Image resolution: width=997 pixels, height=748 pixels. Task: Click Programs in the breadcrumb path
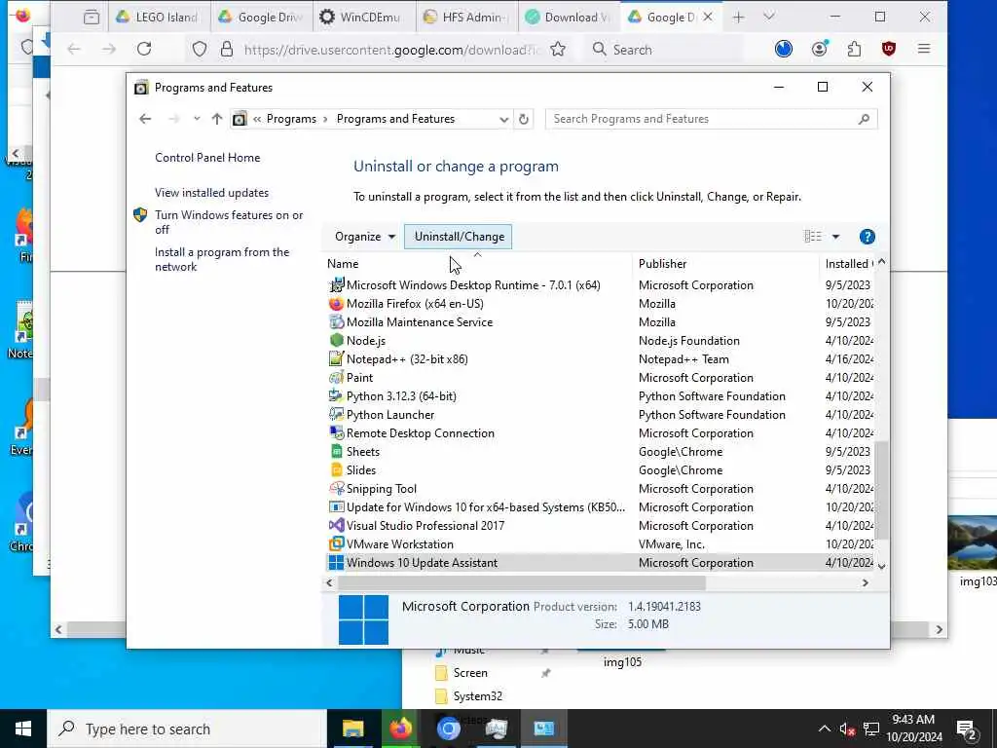point(291,119)
